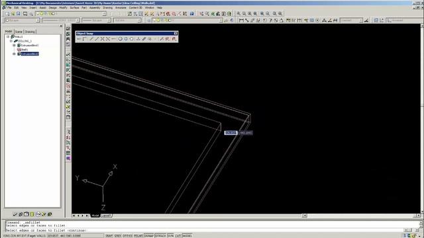Switch to the Layout1 tab

(106, 216)
